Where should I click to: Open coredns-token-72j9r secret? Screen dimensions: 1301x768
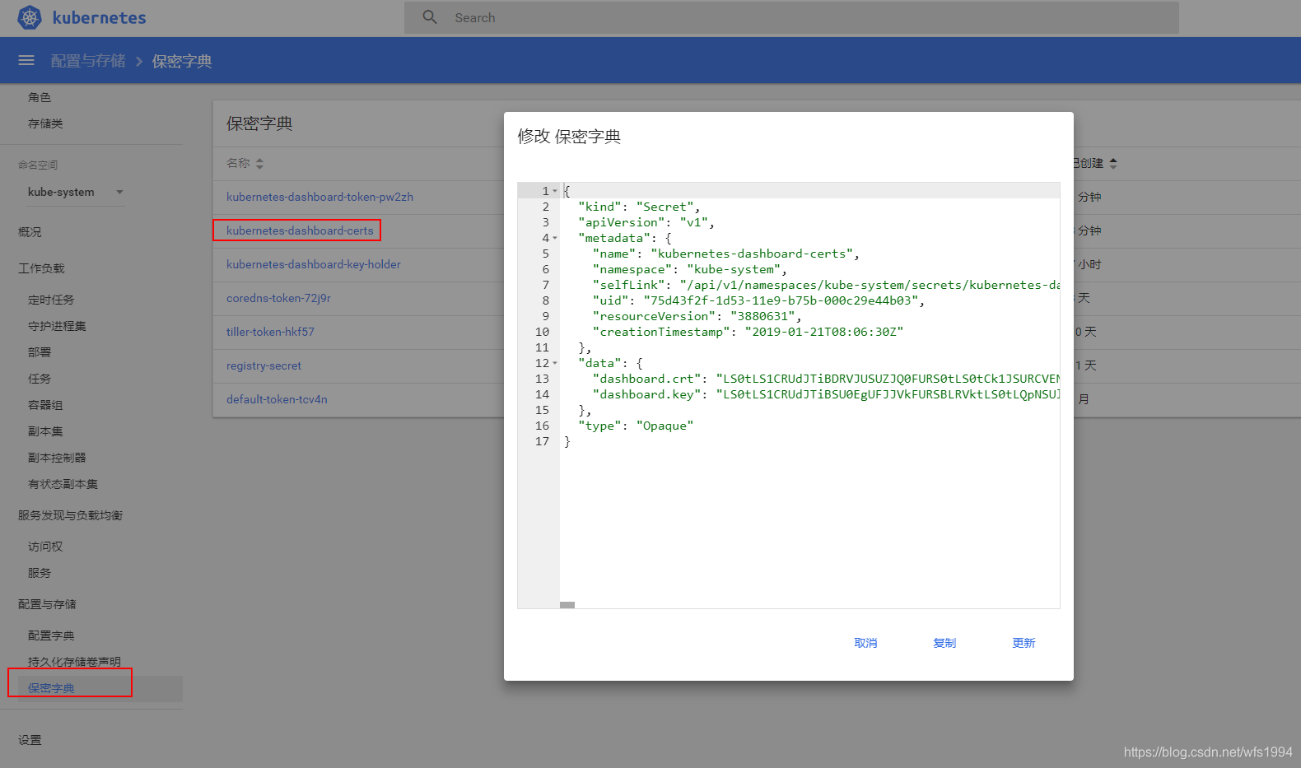278,298
